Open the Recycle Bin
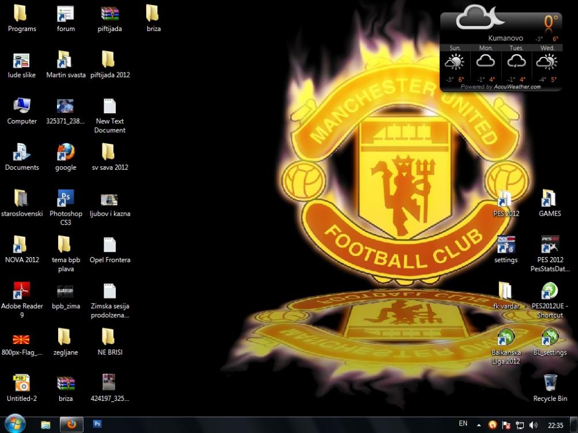This screenshot has width=578, height=433. click(x=550, y=384)
